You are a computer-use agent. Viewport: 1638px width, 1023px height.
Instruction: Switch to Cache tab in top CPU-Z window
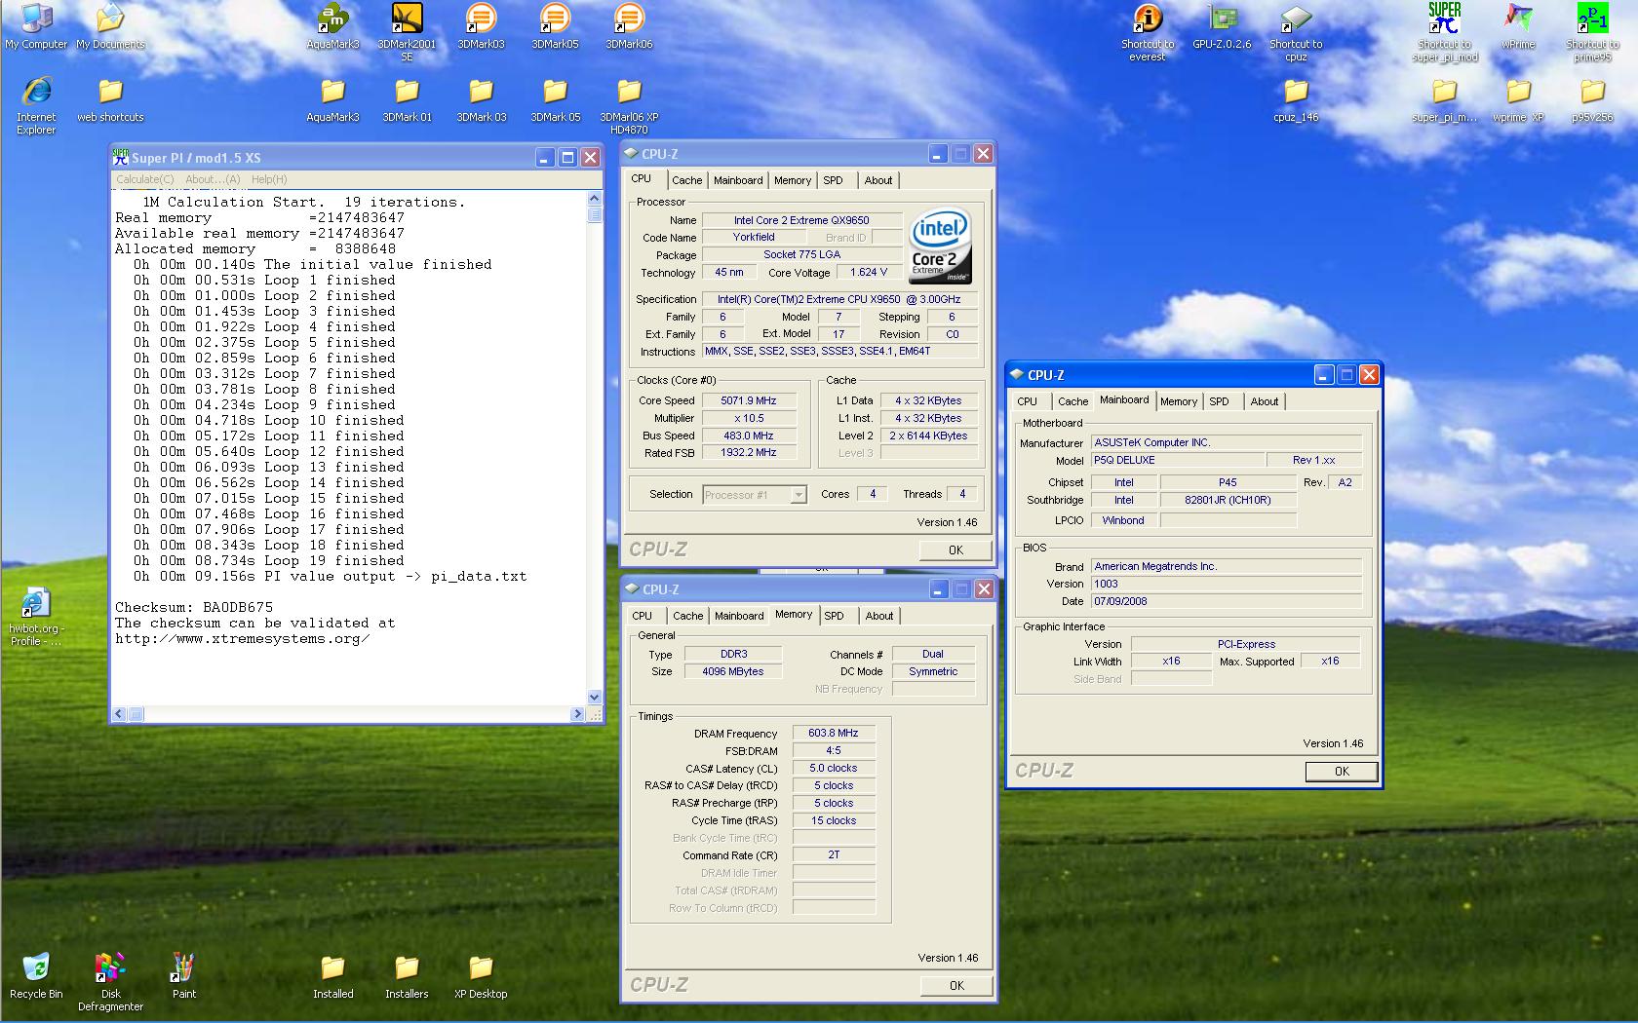pyautogui.click(x=686, y=180)
